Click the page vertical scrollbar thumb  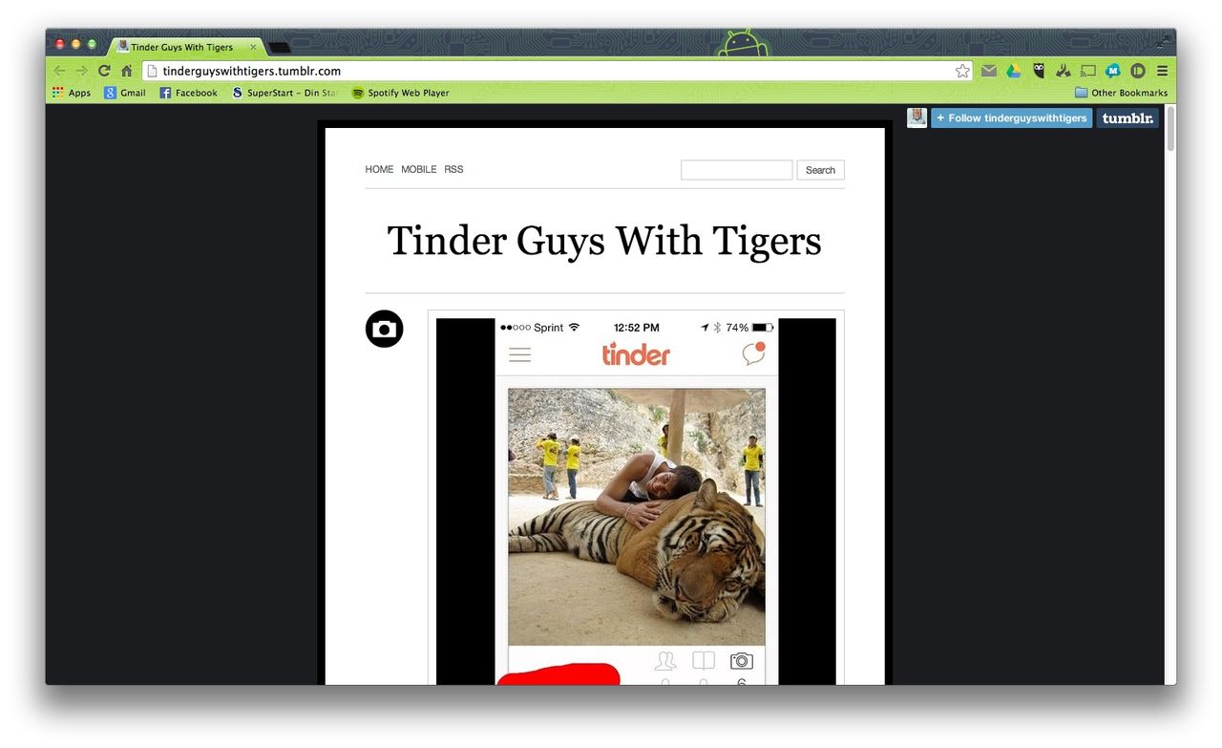click(x=1169, y=129)
